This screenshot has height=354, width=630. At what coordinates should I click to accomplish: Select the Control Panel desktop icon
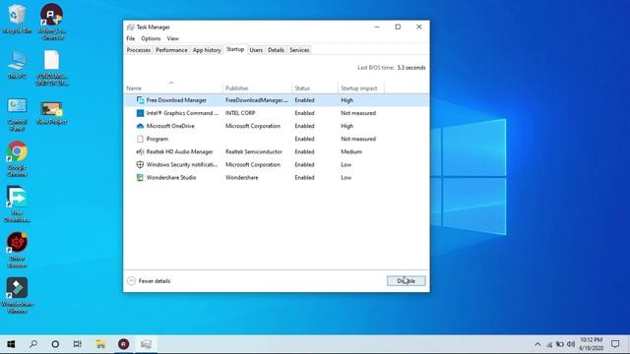click(17, 114)
